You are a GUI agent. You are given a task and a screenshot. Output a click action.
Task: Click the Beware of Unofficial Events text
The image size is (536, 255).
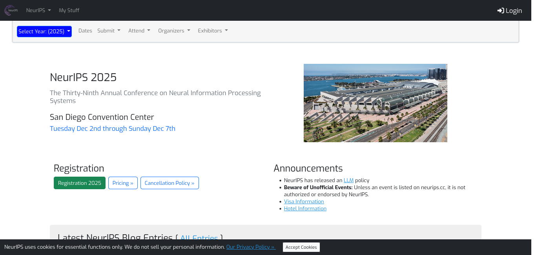pos(318,187)
